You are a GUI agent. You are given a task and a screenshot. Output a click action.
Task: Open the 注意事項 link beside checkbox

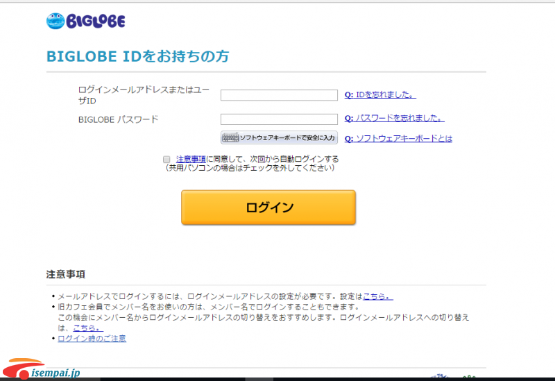click(191, 159)
